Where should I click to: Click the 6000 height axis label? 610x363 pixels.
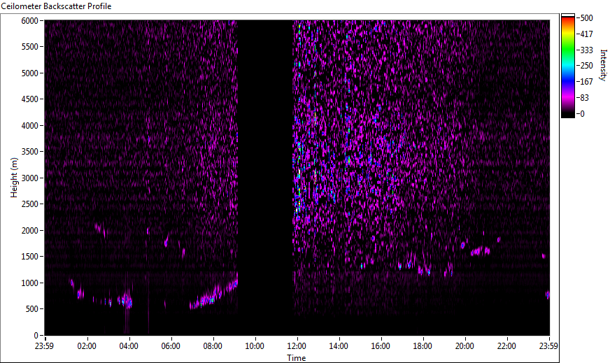(30, 20)
